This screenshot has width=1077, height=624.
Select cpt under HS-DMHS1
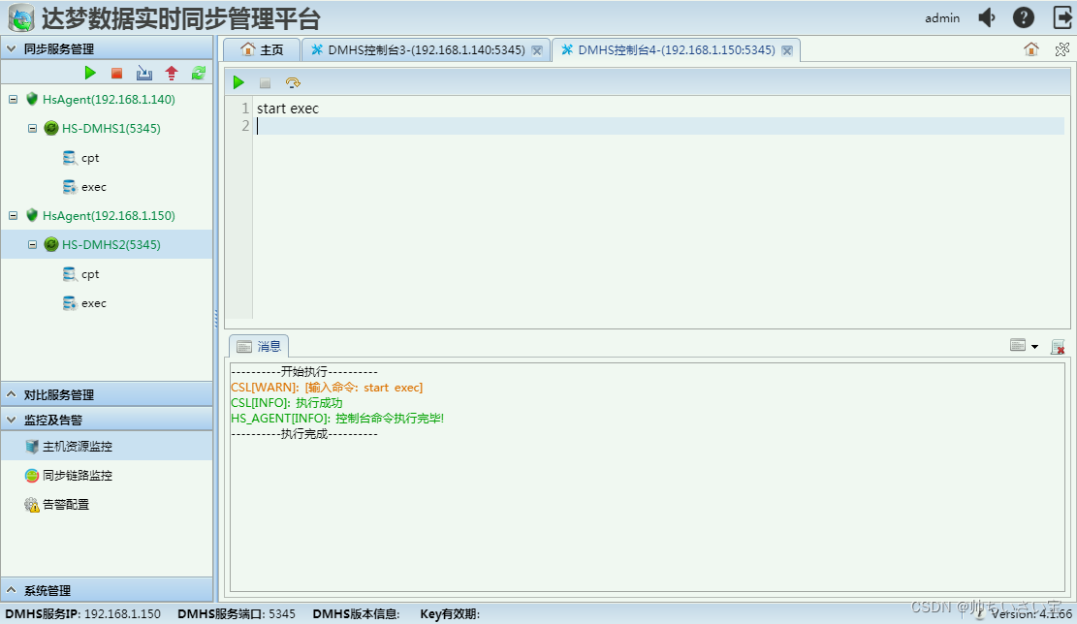pyautogui.click(x=90, y=158)
